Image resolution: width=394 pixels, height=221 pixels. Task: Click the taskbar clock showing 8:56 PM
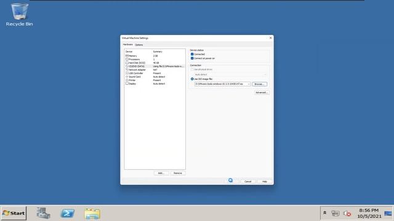(x=369, y=213)
